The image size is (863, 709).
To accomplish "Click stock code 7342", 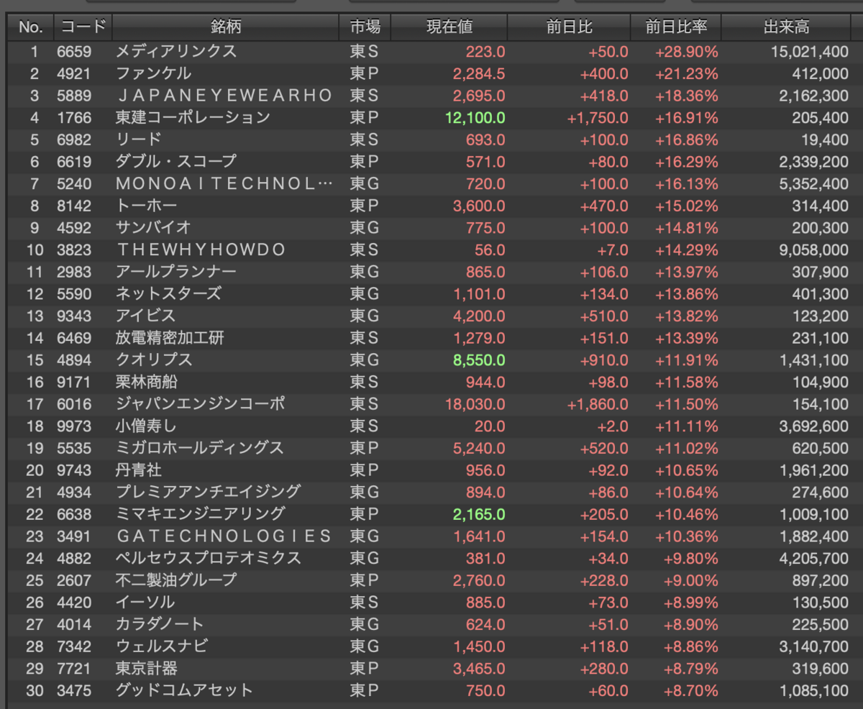I will [74, 646].
